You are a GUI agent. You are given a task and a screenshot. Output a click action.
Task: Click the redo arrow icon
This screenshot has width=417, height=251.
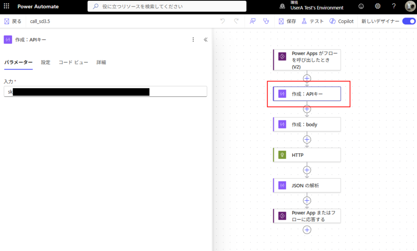click(236, 21)
